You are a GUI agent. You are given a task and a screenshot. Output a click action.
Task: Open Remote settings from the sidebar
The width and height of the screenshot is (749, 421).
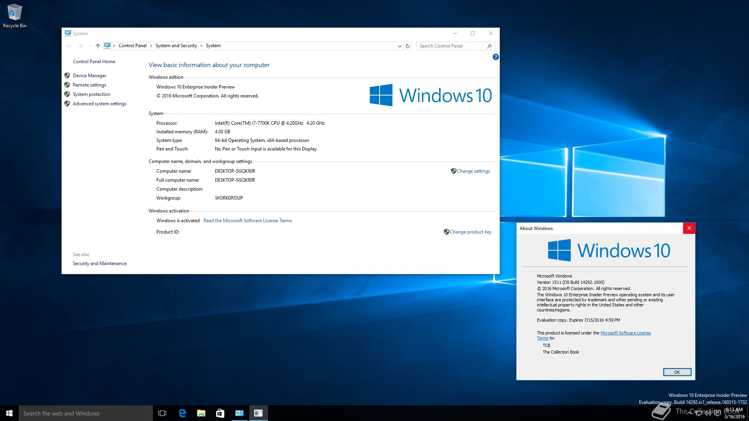[89, 85]
